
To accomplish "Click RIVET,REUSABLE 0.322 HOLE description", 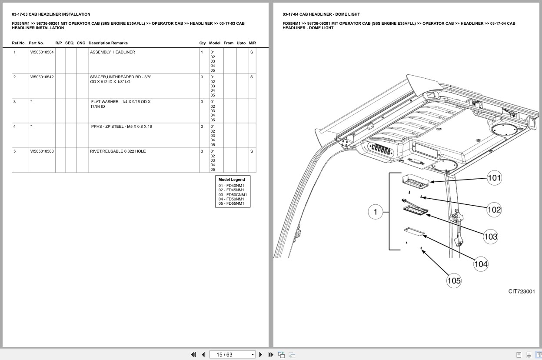I will pos(118,151).
